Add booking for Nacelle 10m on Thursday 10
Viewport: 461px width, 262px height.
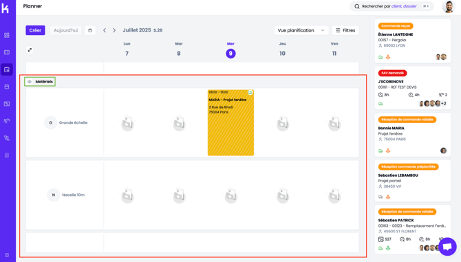[x=283, y=195]
